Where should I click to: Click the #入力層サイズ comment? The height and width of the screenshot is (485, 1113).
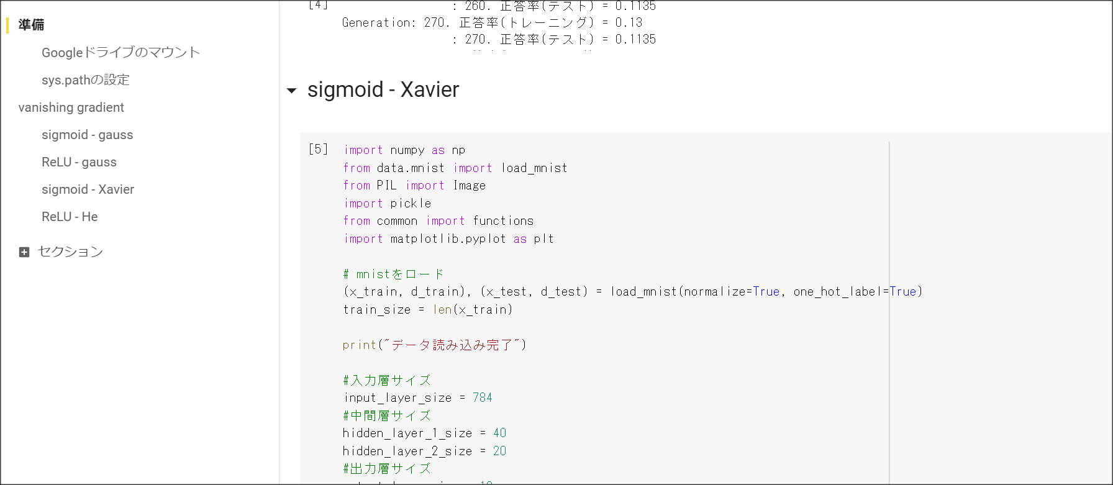click(387, 380)
